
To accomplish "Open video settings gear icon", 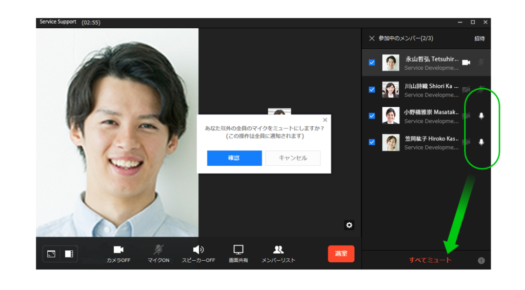I will coord(349,225).
